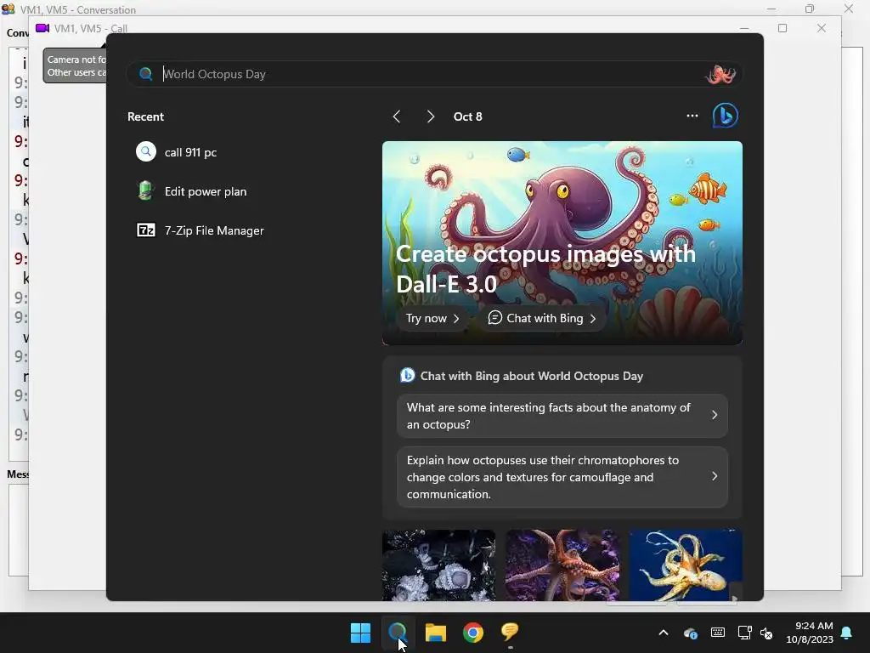Click the muted volume tray icon

tap(766, 633)
